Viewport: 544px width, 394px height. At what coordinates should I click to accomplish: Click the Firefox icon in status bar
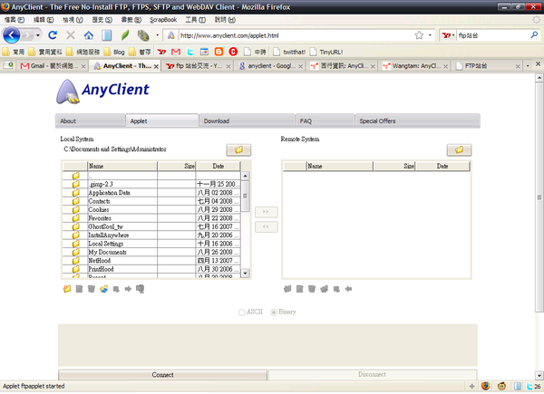click(x=485, y=386)
